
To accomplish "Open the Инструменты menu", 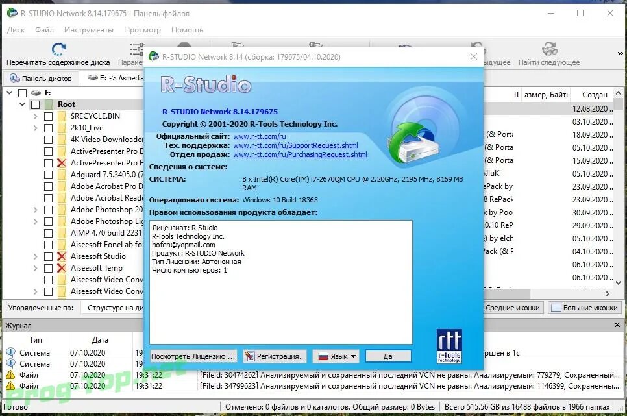I will point(89,30).
